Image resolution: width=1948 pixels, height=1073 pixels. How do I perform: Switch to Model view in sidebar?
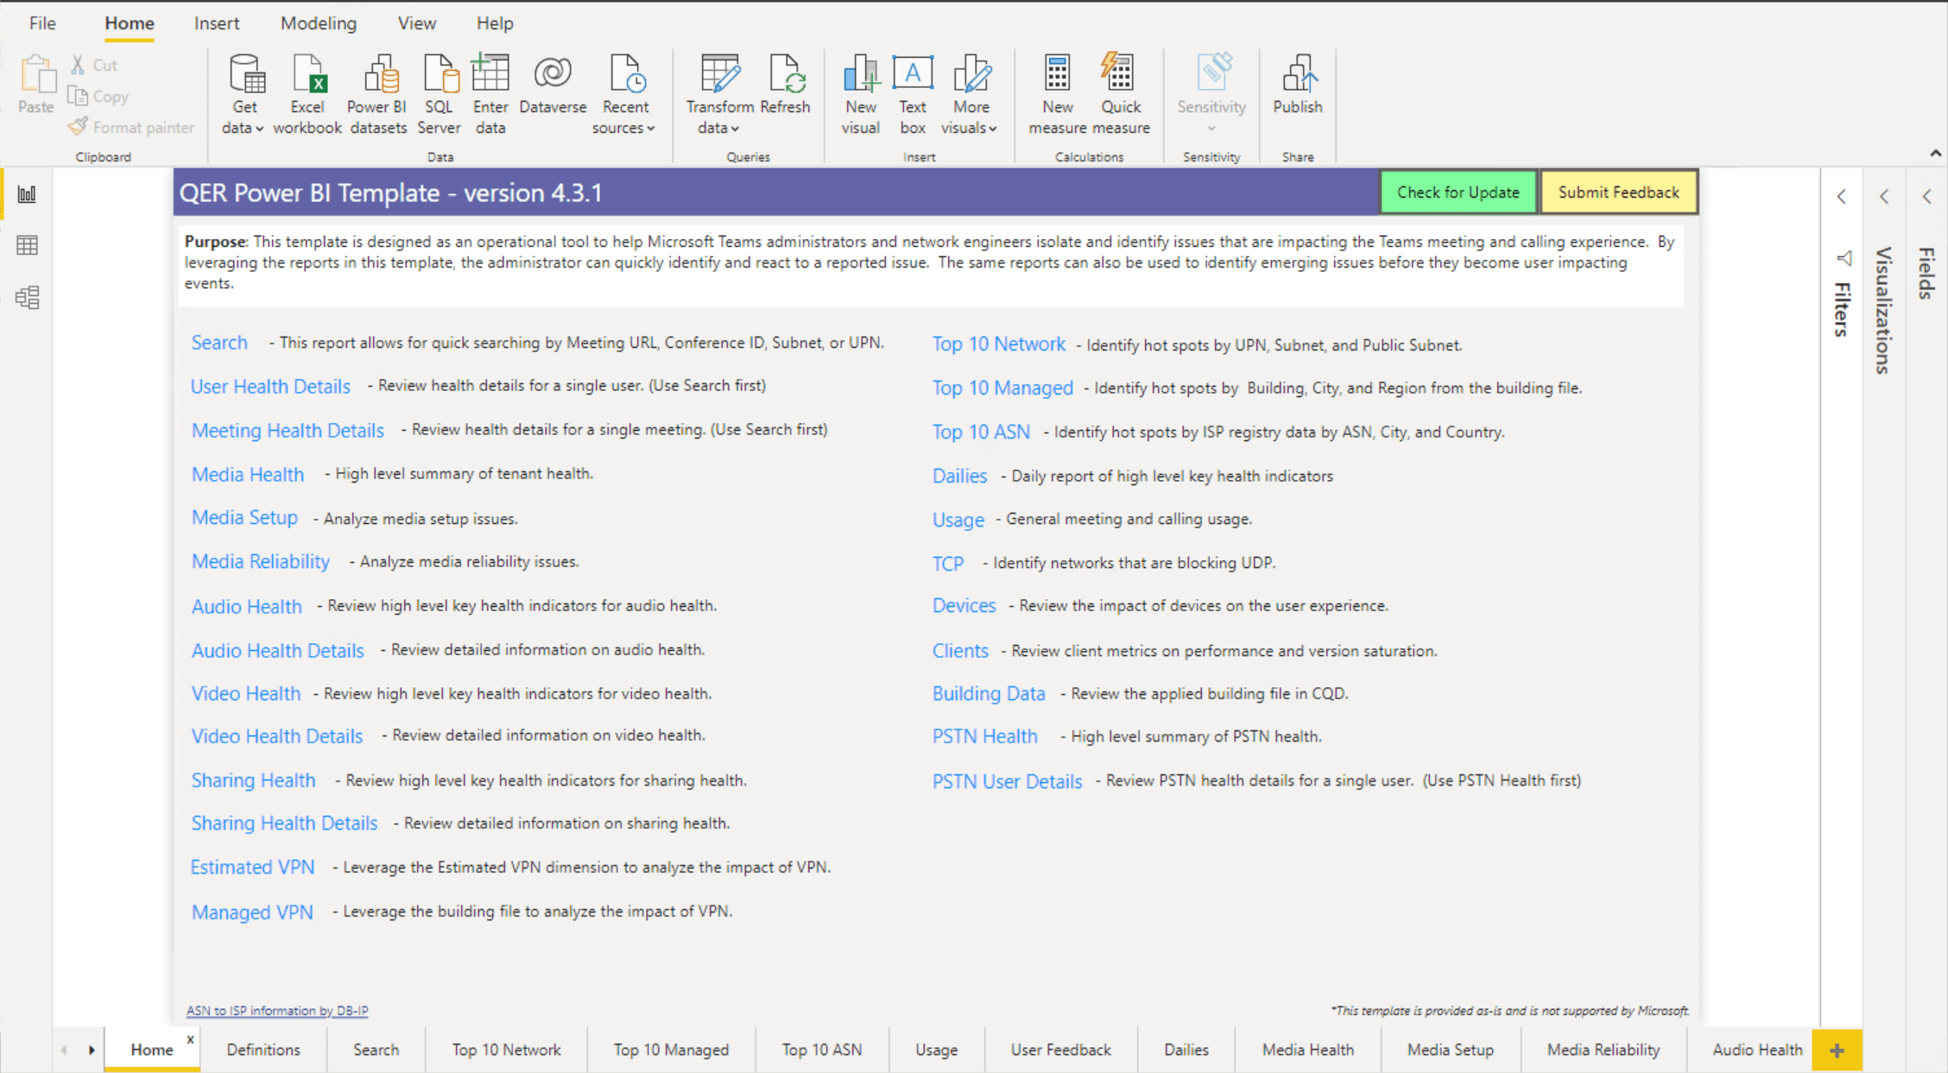point(27,298)
